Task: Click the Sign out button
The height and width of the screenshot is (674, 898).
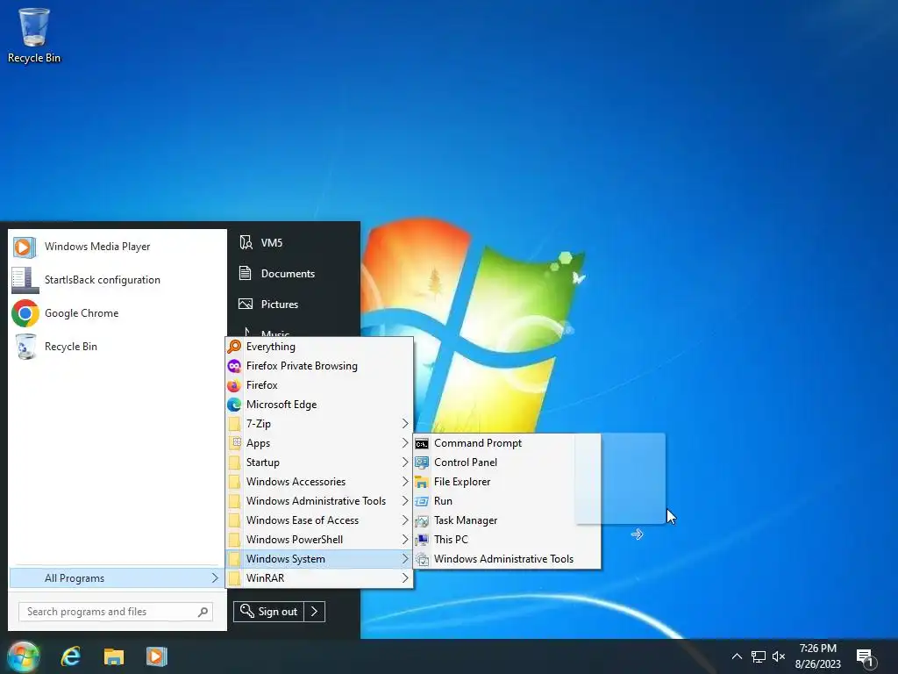Action: (268, 612)
